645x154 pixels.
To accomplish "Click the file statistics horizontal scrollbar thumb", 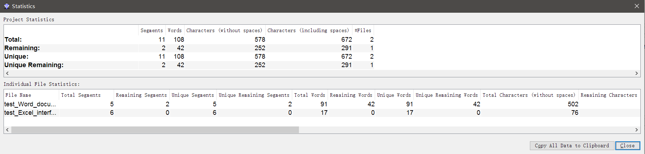I will coord(155,130).
